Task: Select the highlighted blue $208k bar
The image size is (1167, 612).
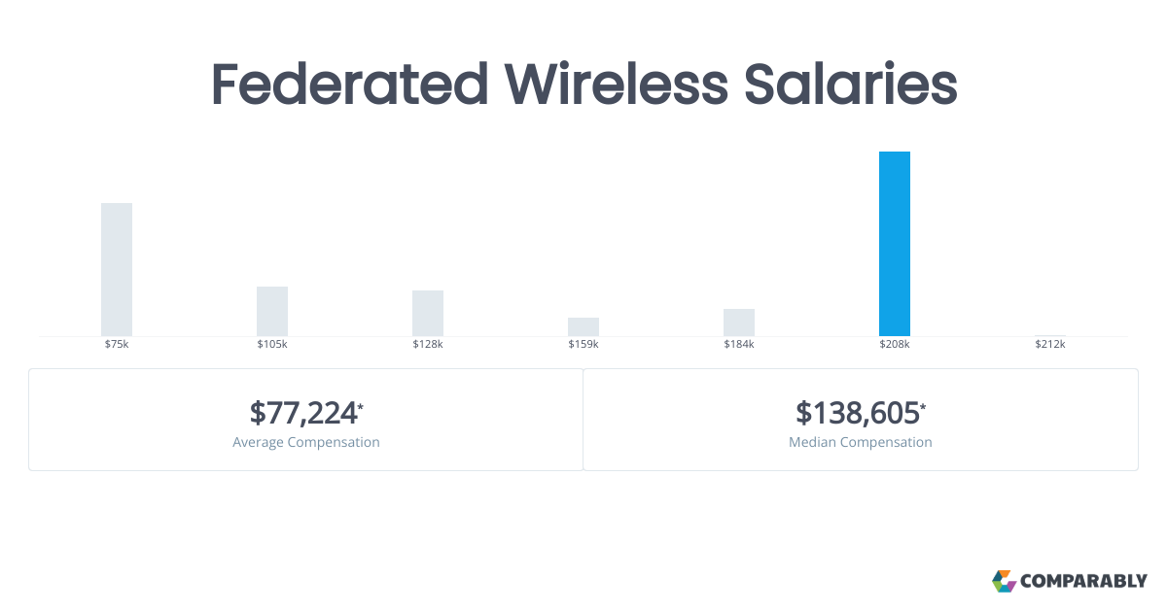Action: tap(895, 243)
